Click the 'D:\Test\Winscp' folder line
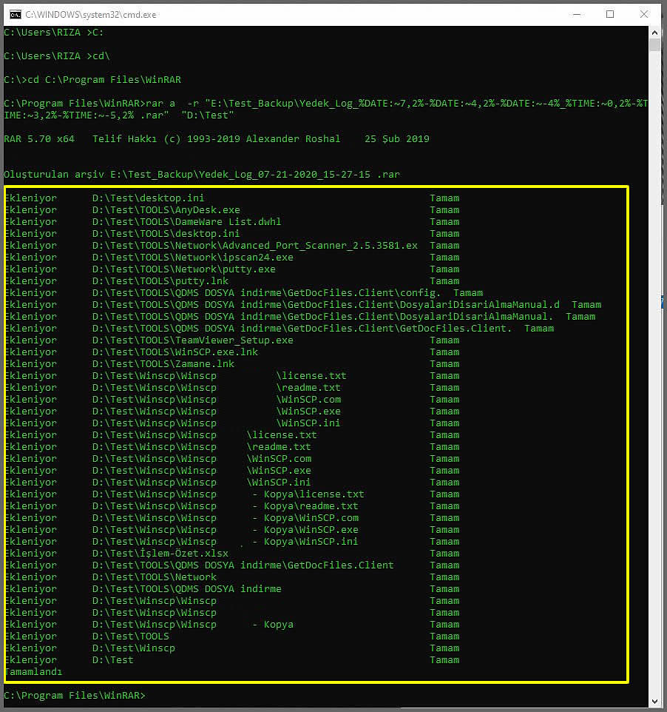667x712 pixels. coord(232,648)
